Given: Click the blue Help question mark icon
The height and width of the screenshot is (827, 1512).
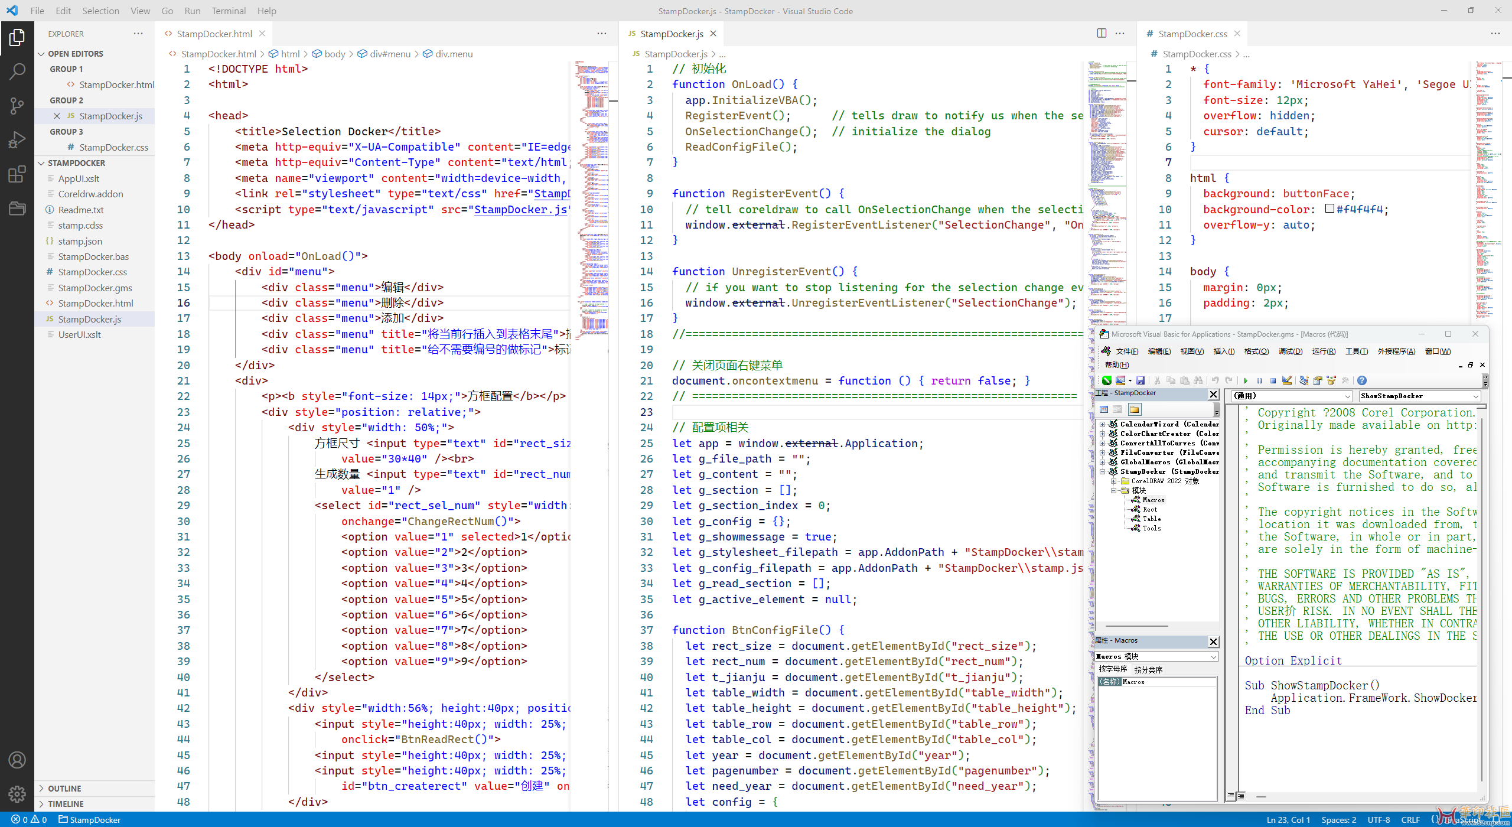Looking at the screenshot, I should (1362, 380).
